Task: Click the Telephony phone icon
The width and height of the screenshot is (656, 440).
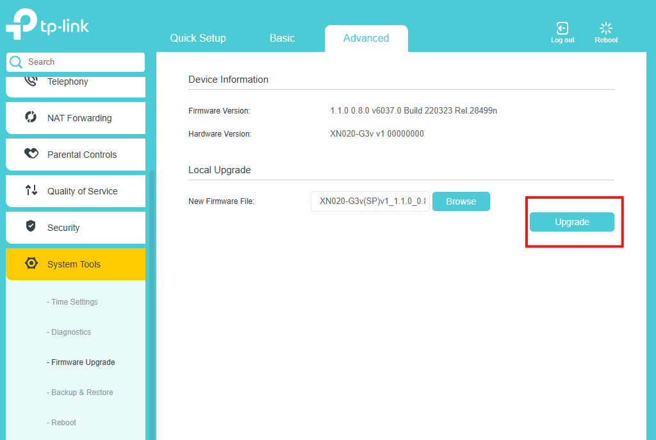Action: 31,80
